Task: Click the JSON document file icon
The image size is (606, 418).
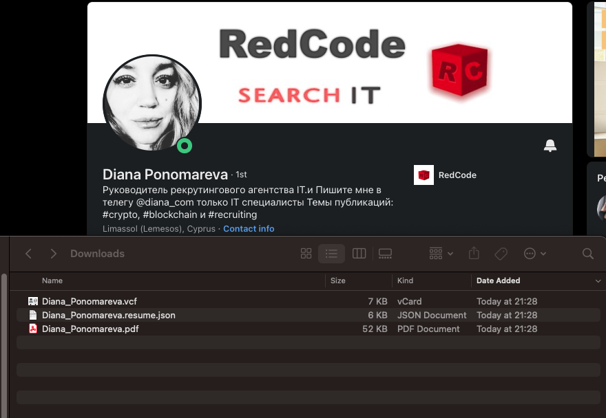Action: tap(33, 315)
